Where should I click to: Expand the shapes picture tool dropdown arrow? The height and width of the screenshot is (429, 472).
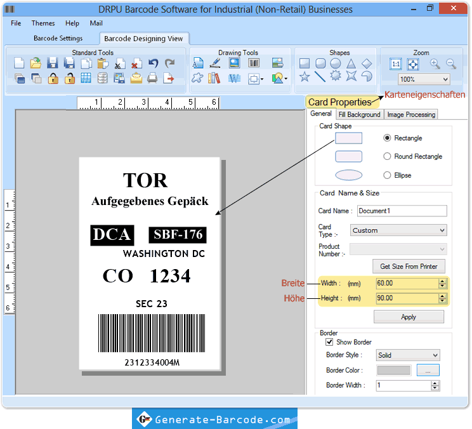point(285,79)
